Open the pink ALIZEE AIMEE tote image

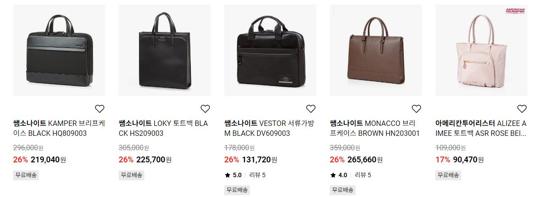481,50
